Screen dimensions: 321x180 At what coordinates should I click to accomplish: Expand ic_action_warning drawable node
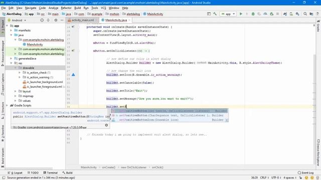[20, 77]
